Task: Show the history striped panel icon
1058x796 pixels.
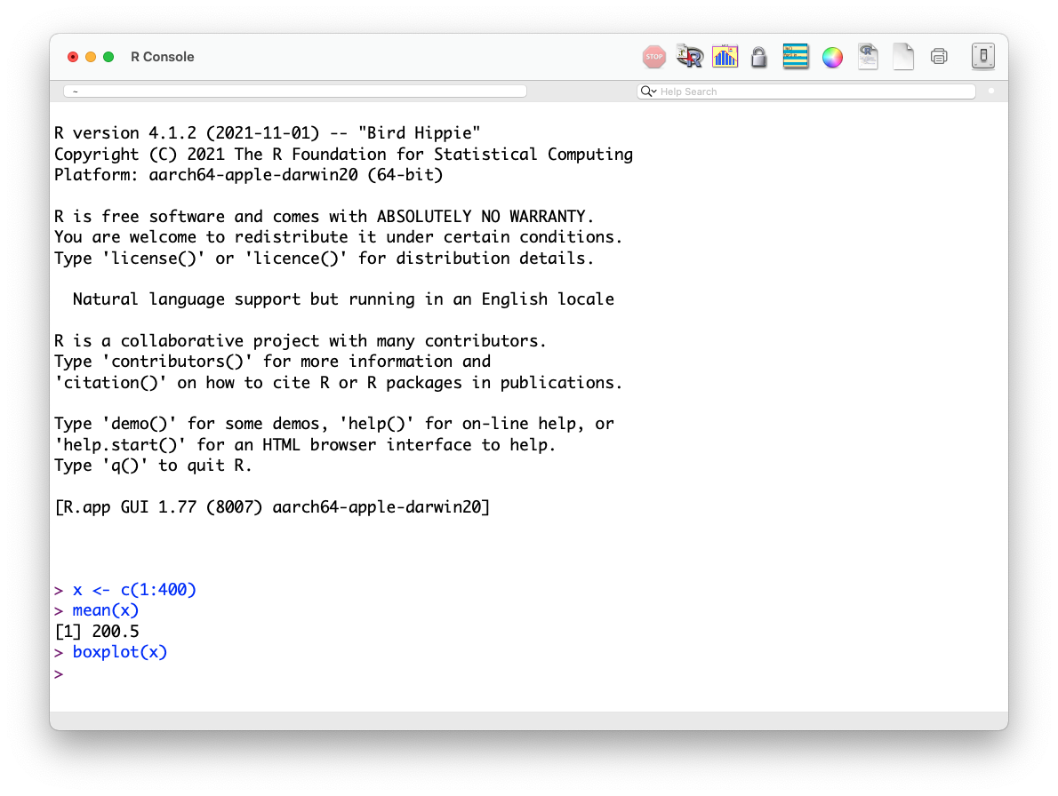Action: point(796,57)
